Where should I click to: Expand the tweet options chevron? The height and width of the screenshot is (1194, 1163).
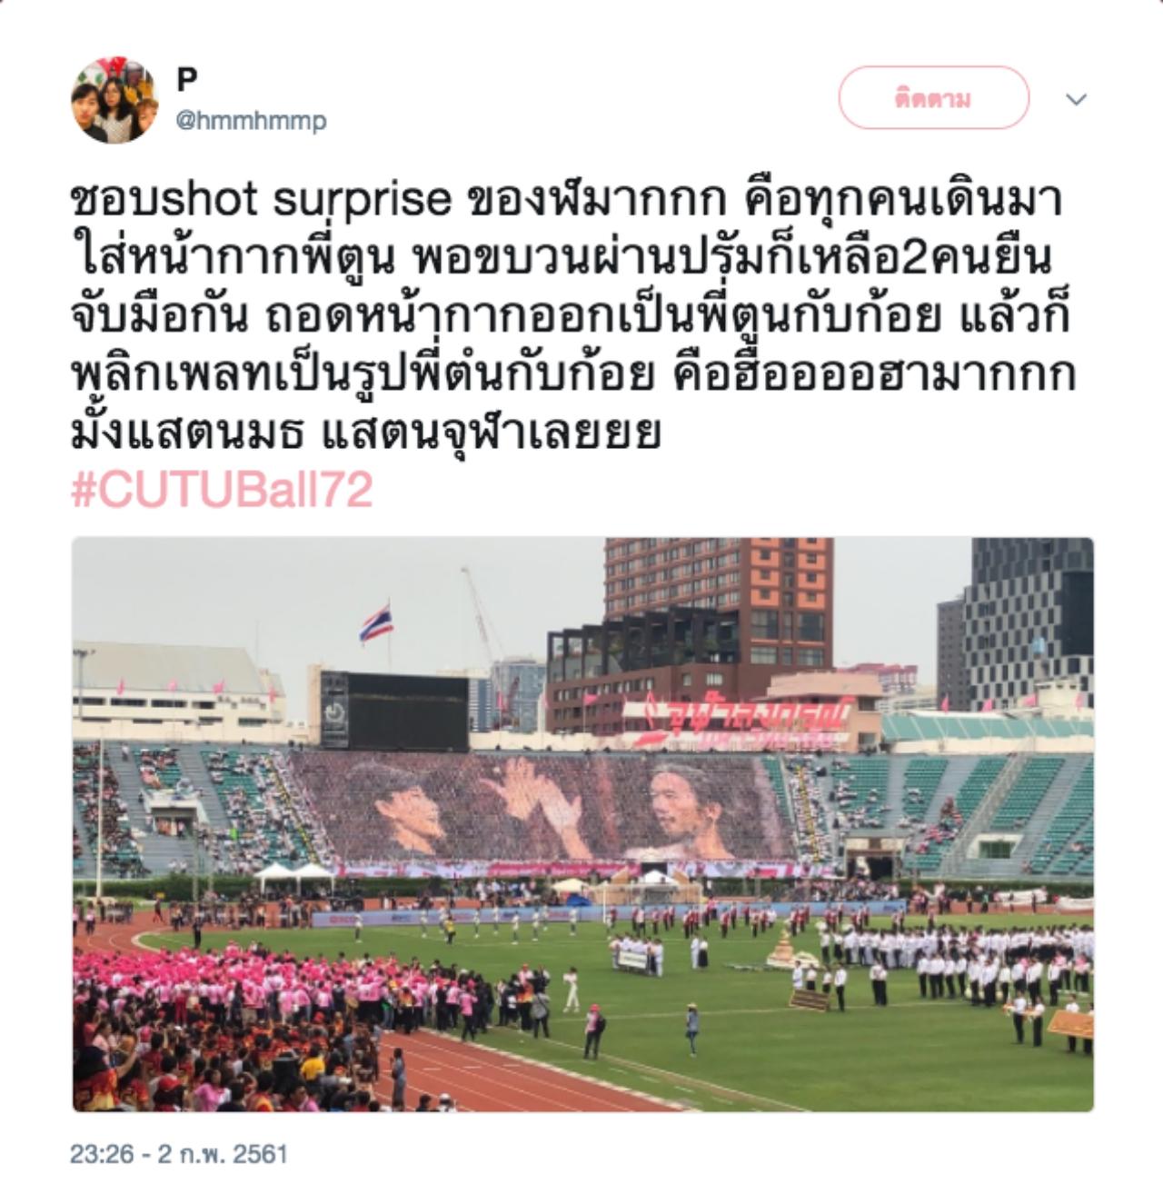pyautogui.click(x=1077, y=99)
